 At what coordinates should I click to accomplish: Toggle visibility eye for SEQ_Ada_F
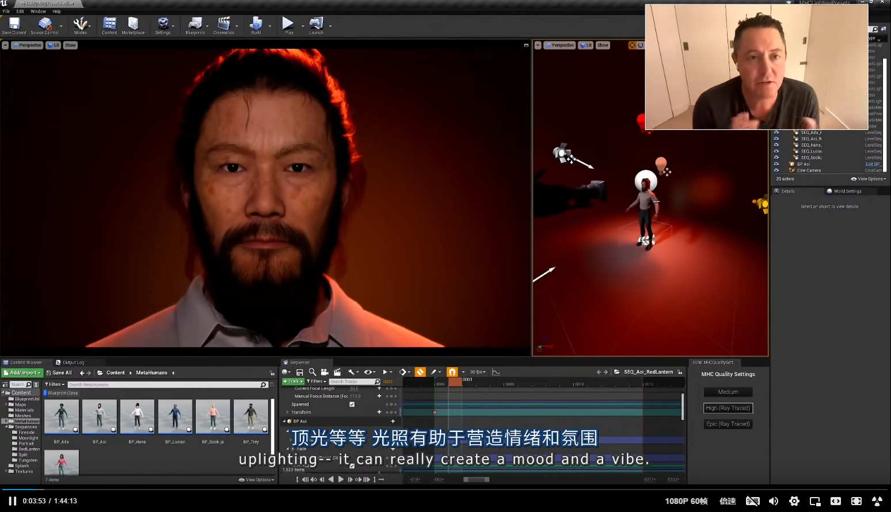(x=776, y=132)
